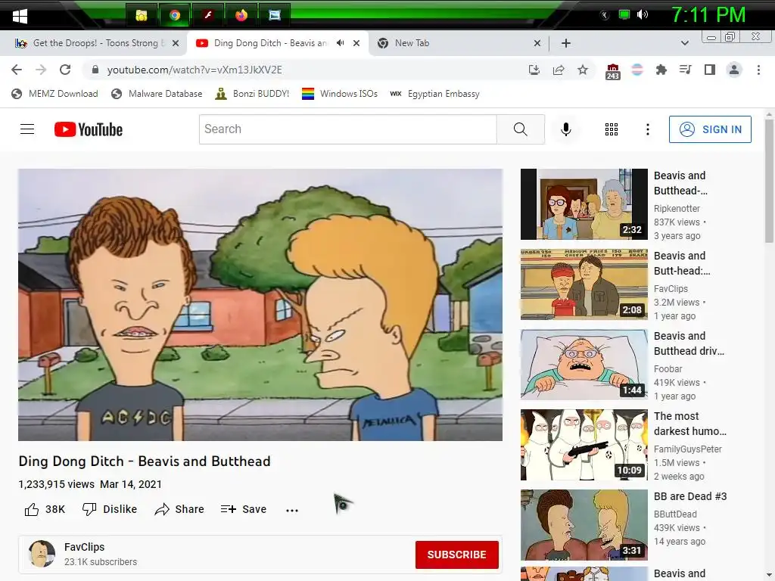Image resolution: width=775 pixels, height=581 pixels.
Task: Open the Ripkenotter 2:32 video thumbnail
Action: coord(584,204)
